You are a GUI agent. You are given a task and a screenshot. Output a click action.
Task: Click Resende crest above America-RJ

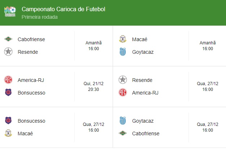123,80
